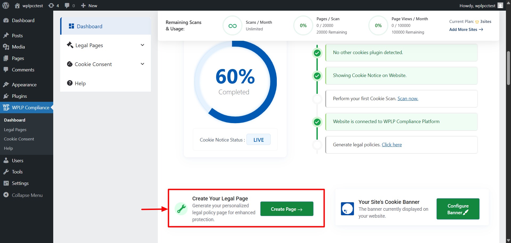Click green checkmark beside No other cookies plugin
The height and width of the screenshot is (243, 511).
pyautogui.click(x=317, y=53)
